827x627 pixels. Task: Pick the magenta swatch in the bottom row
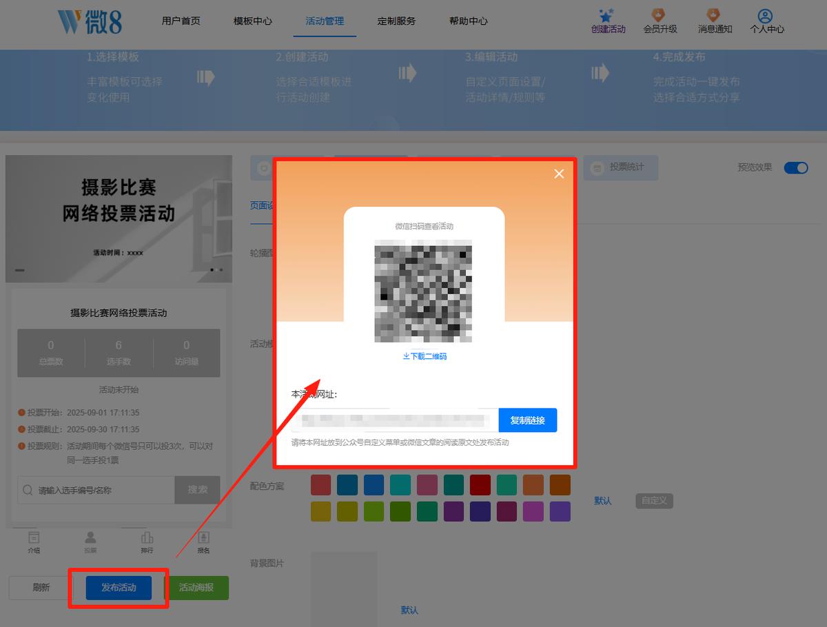[533, 511]
